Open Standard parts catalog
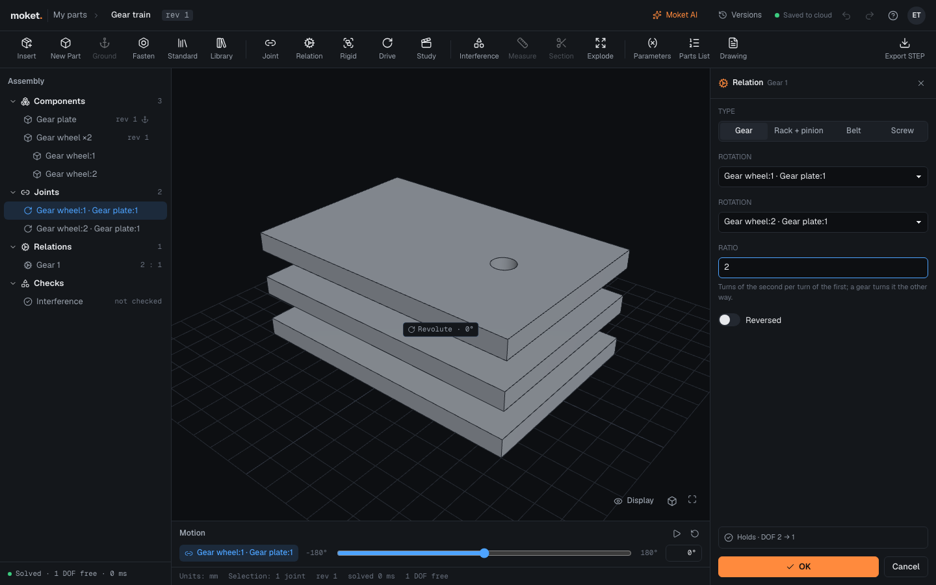 tap(183, 49)
